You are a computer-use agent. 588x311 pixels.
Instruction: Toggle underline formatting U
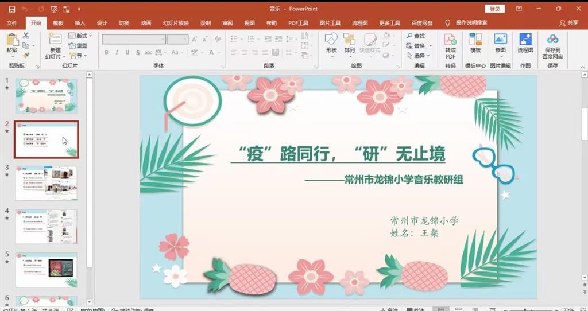(x=127, y=52)
